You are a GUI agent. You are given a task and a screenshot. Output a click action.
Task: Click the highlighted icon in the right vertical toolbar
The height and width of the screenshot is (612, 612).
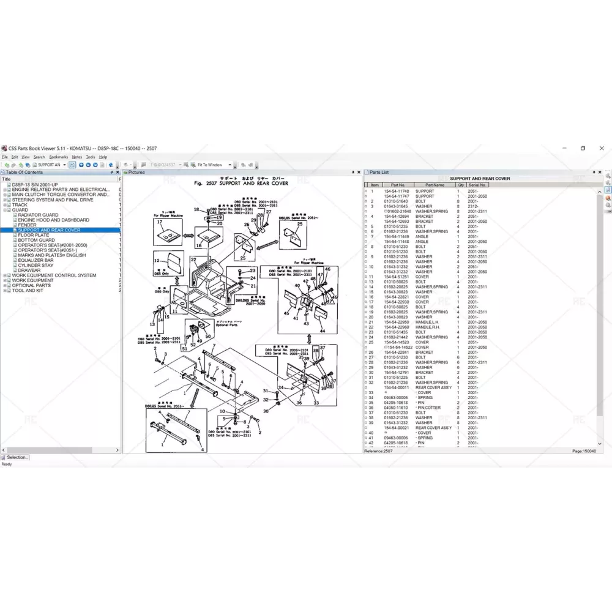(x=608, y=190)
